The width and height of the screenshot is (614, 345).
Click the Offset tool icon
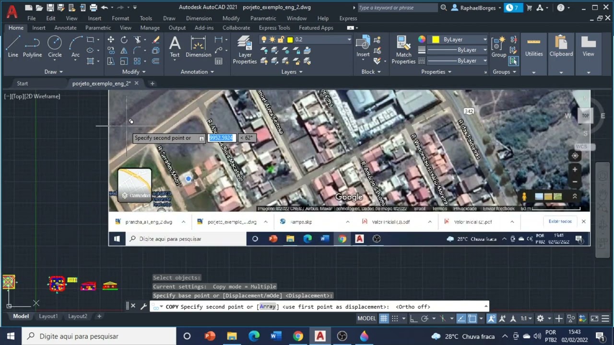pyautogui.click(x=156, y=61)
